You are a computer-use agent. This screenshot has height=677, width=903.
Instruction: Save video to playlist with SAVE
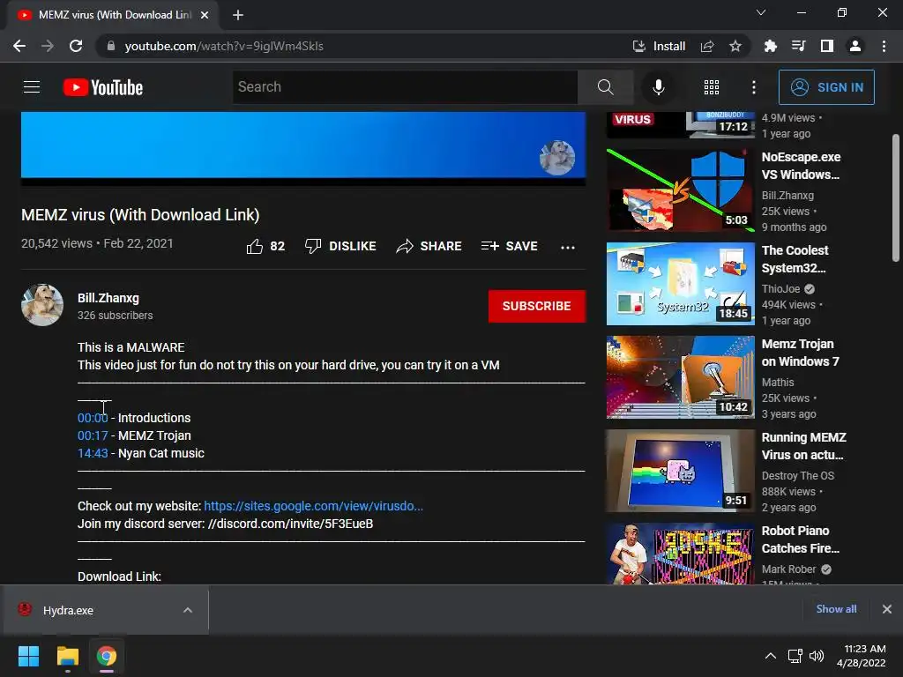tap(510, 247)
